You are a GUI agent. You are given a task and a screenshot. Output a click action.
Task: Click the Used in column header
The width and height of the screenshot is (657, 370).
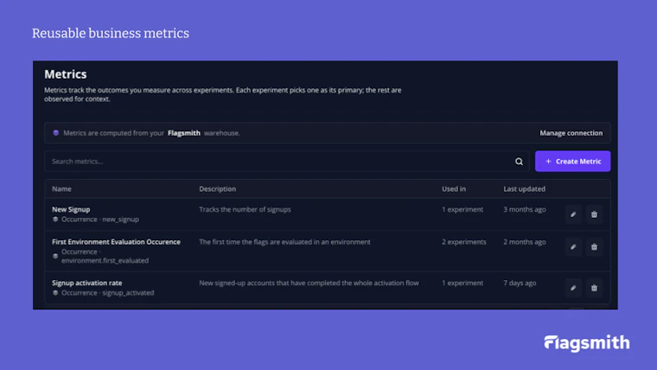(x=454, y=189)
